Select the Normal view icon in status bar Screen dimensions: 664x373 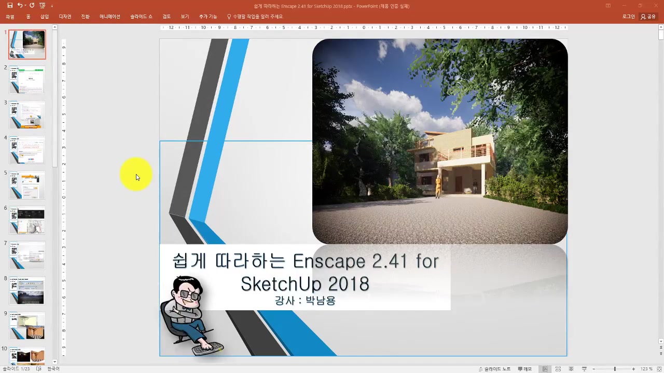[x=545, y=368]
